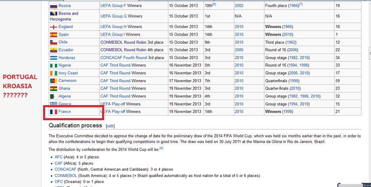Viewport: 371px width, 187px height.
Task: Open the England team link
Action: pyautogui.click(x=66, y=26)
